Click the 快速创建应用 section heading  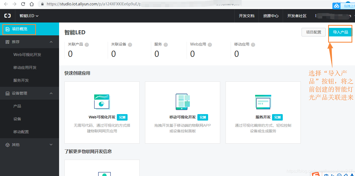[x=77, y=73]
